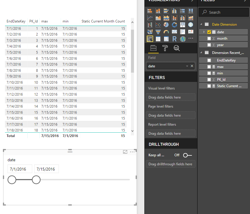
Task: Check the max measure checkbox
Action: coord(209,67)
